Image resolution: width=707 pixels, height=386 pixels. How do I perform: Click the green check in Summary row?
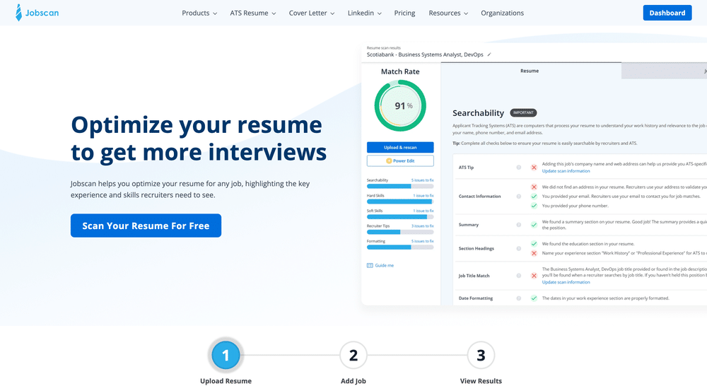tap(534, 225)
